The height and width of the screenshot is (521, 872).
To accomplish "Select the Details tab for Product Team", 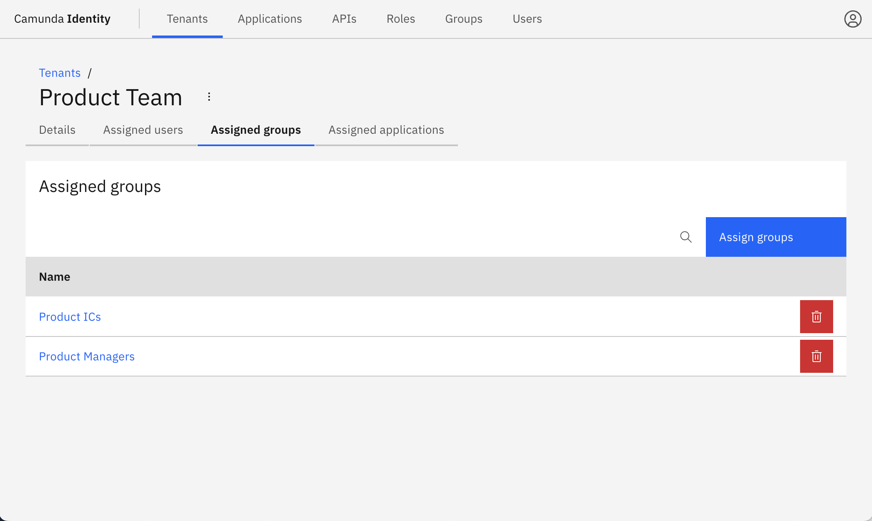I will point(57,130).
